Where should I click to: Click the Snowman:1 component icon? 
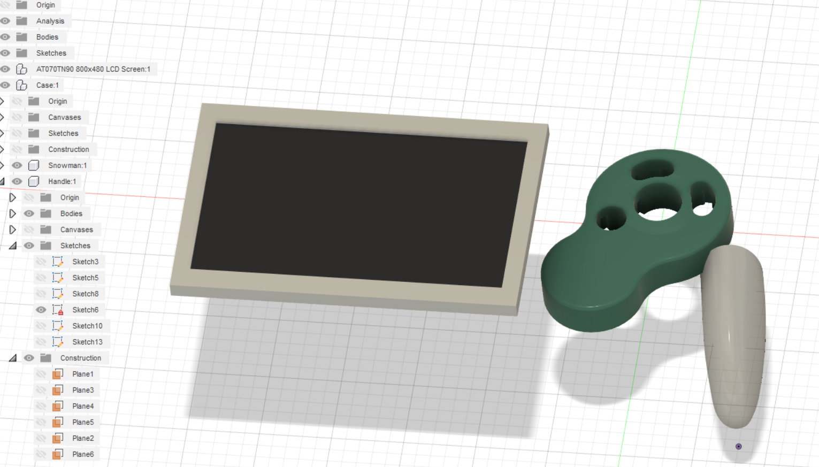[34, 165]
